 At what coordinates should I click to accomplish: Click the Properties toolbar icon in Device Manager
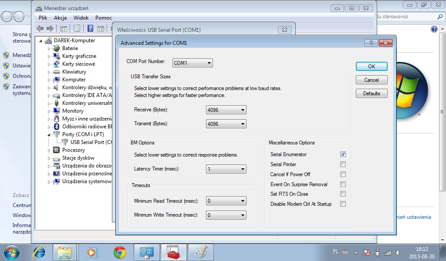tap(77, 28)
